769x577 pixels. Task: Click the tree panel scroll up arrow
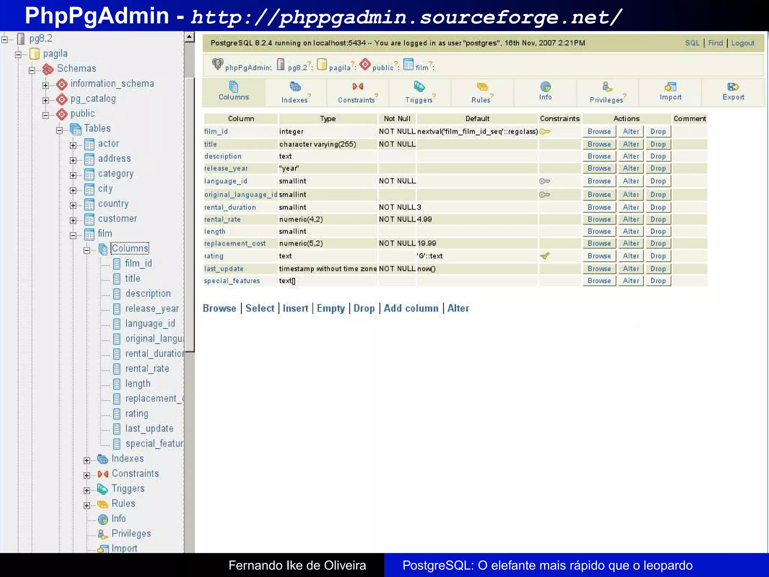coord(189,37)
